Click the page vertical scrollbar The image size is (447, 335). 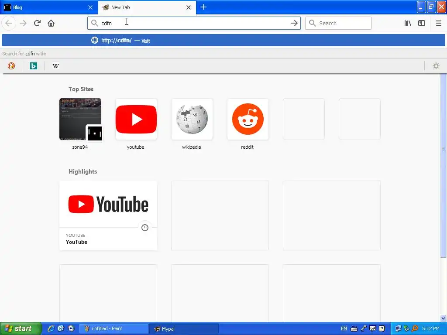pos(443,165)
